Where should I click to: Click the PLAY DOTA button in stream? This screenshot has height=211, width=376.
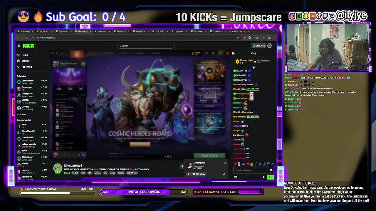coord(209,156)
